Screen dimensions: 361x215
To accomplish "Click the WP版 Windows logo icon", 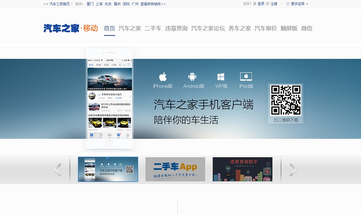I will click(x=221, y=77).
